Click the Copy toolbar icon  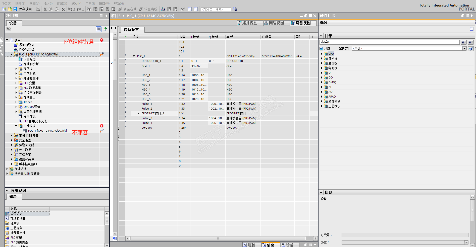pos(51,9)
